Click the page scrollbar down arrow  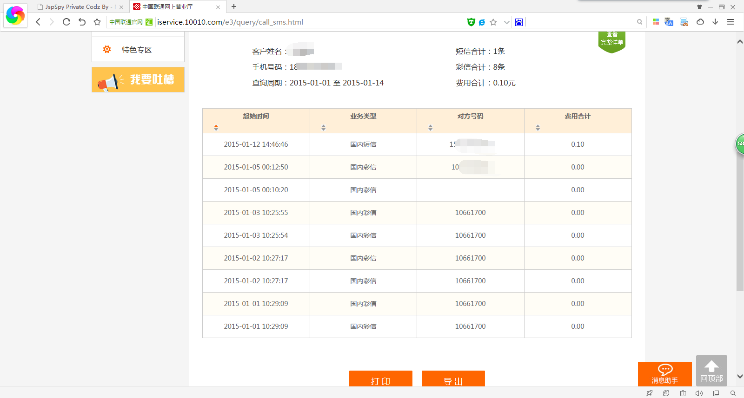pos(740,376)
